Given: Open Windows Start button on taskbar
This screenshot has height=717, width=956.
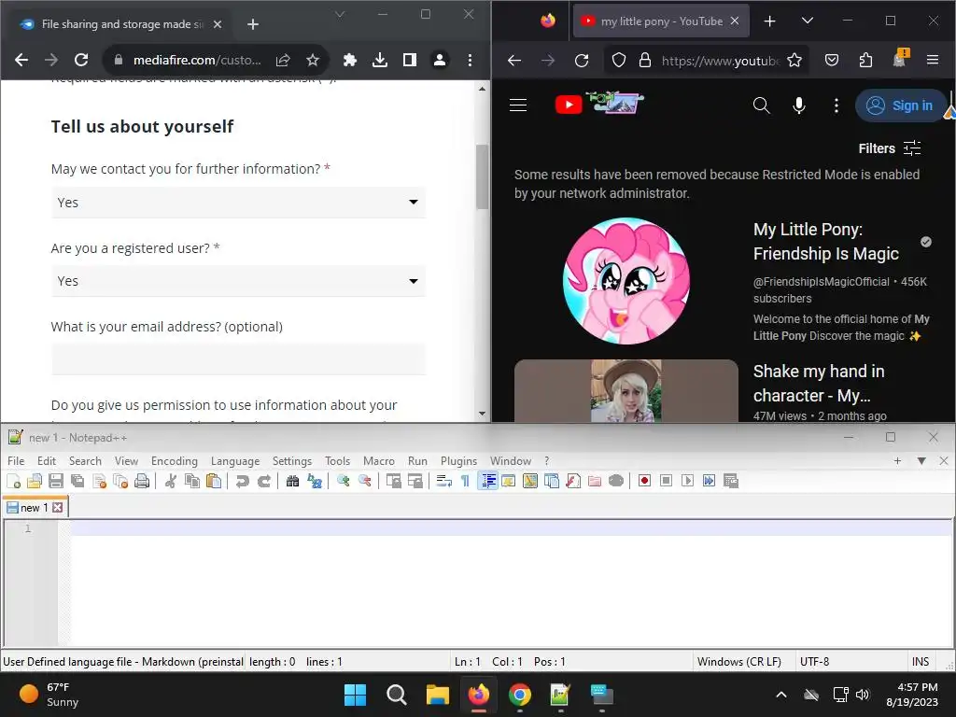Looking at the screenshot, I should [x=355, y=695].
